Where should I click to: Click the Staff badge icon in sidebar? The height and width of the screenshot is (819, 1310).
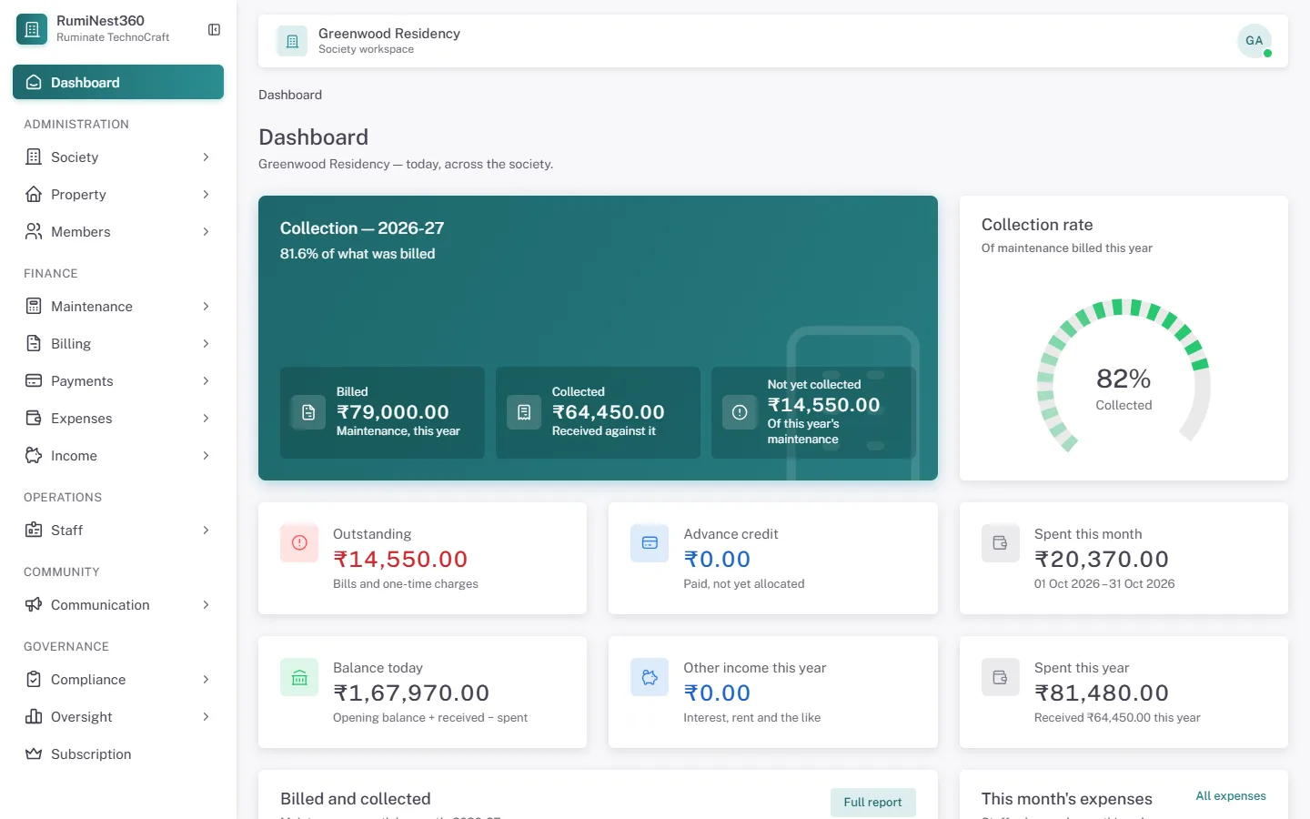pyautogui.click(x=34, y=530)
